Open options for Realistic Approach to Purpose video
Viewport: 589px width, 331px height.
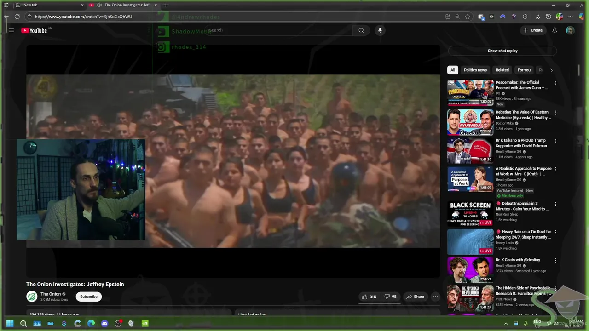coord(555,169)
